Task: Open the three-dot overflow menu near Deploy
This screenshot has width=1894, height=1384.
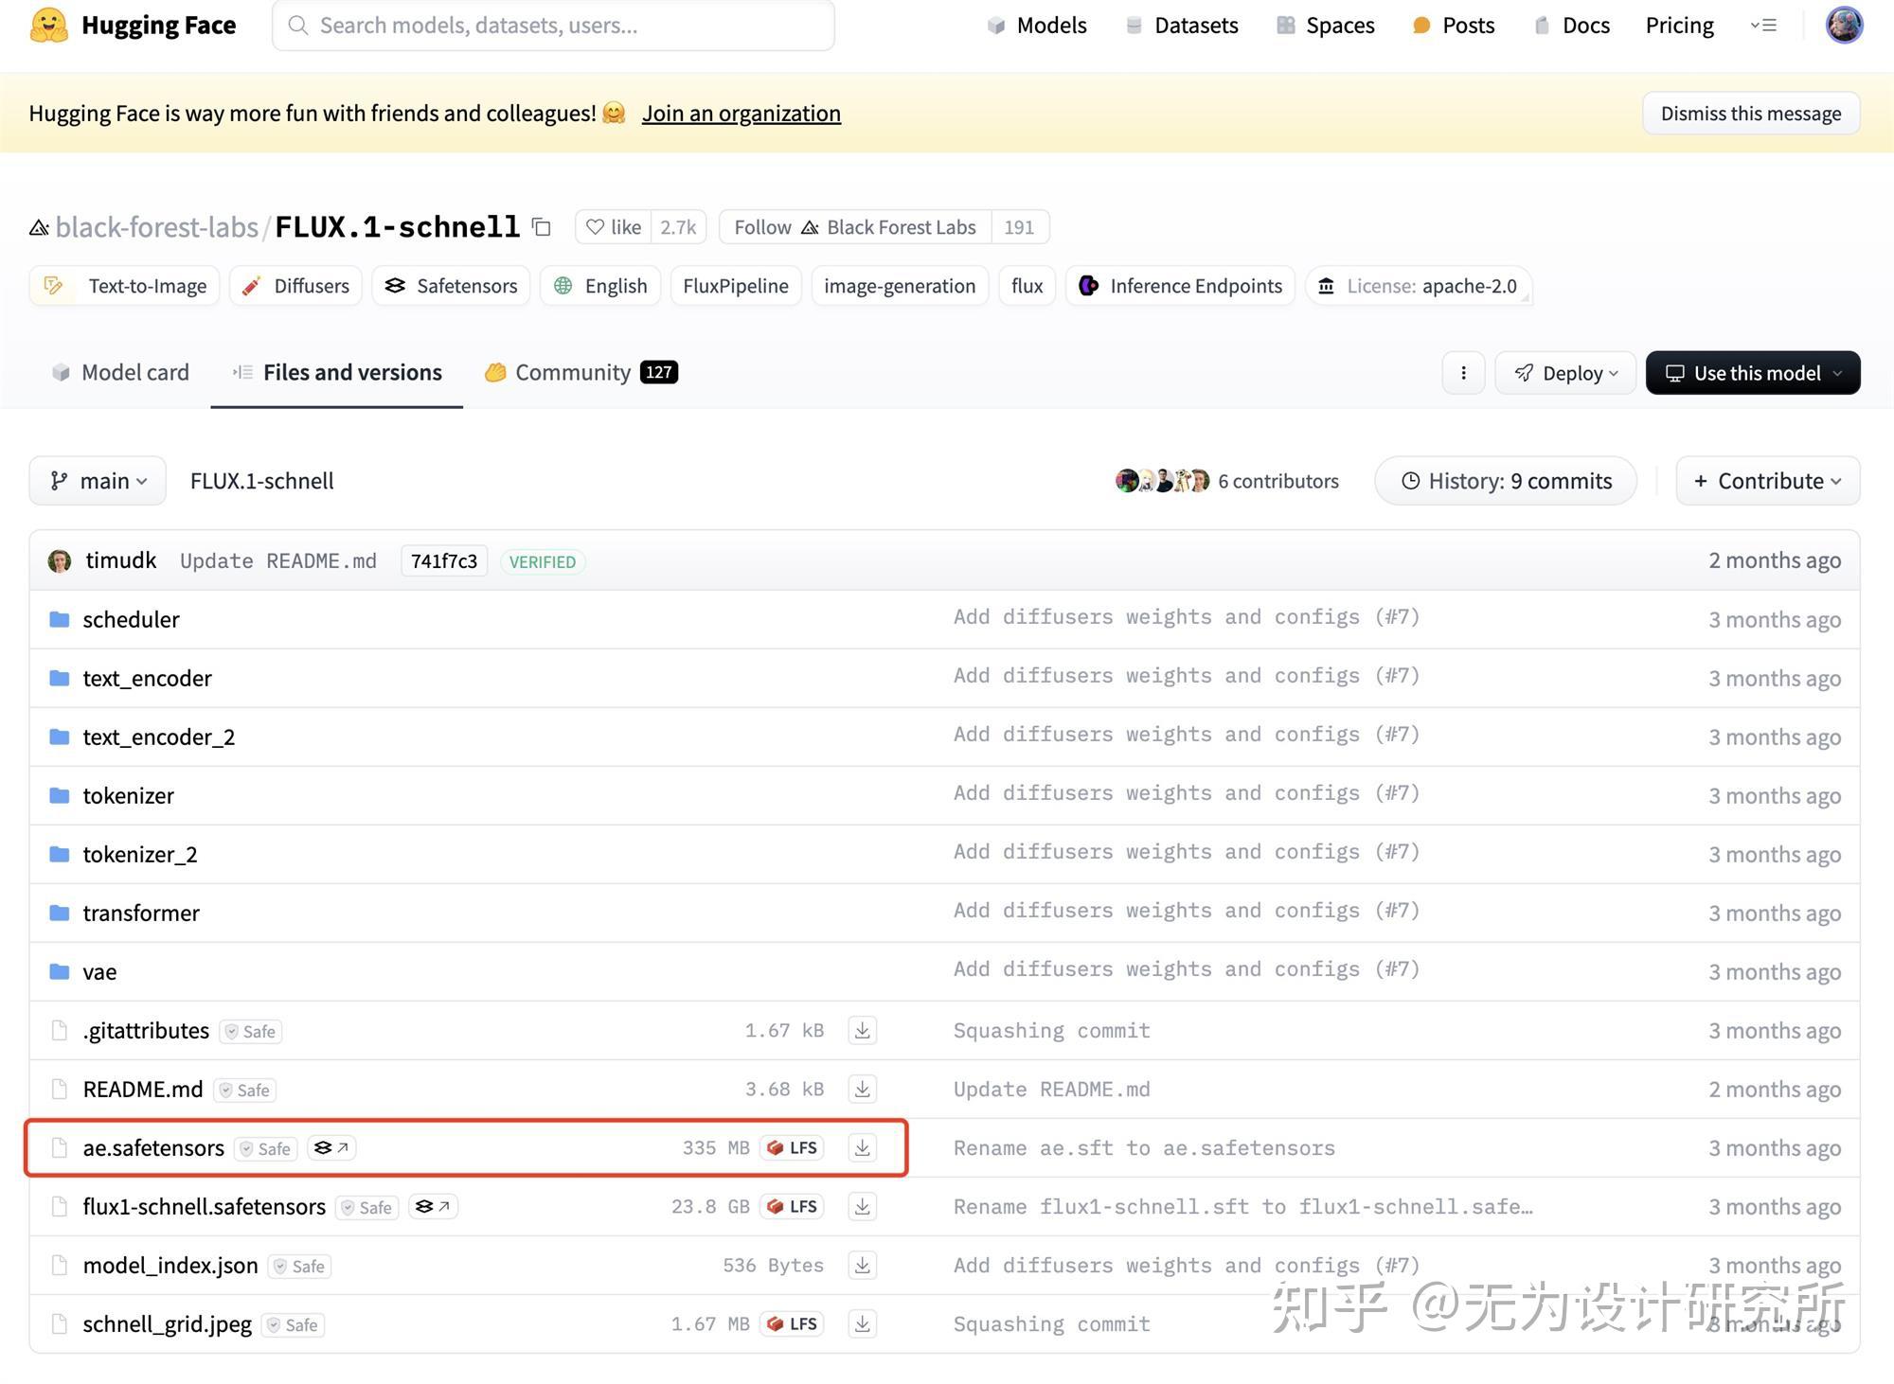Action: 1463,372
